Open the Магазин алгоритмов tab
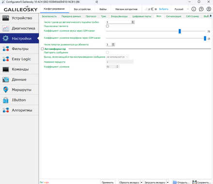213x184 pixels. 126,9
